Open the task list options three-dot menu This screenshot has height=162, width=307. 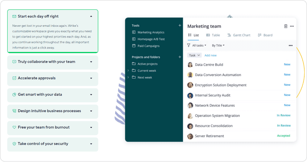(x=290, y=45)
